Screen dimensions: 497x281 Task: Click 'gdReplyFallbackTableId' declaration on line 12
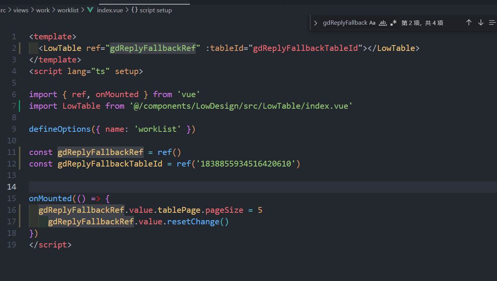110,164
